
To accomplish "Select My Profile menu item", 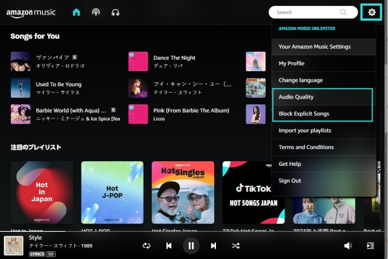I will (324, 63).
